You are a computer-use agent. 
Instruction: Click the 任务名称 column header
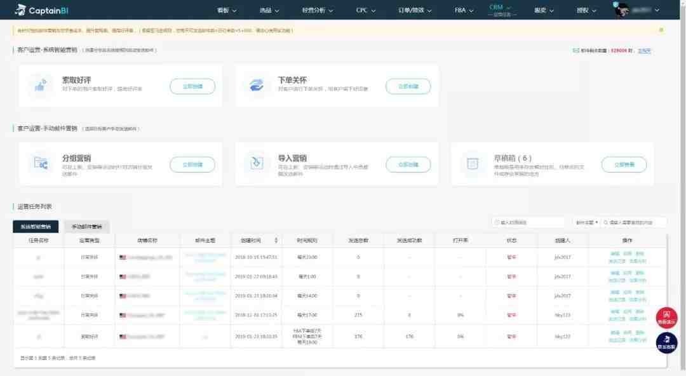click(x=39, y=240)
